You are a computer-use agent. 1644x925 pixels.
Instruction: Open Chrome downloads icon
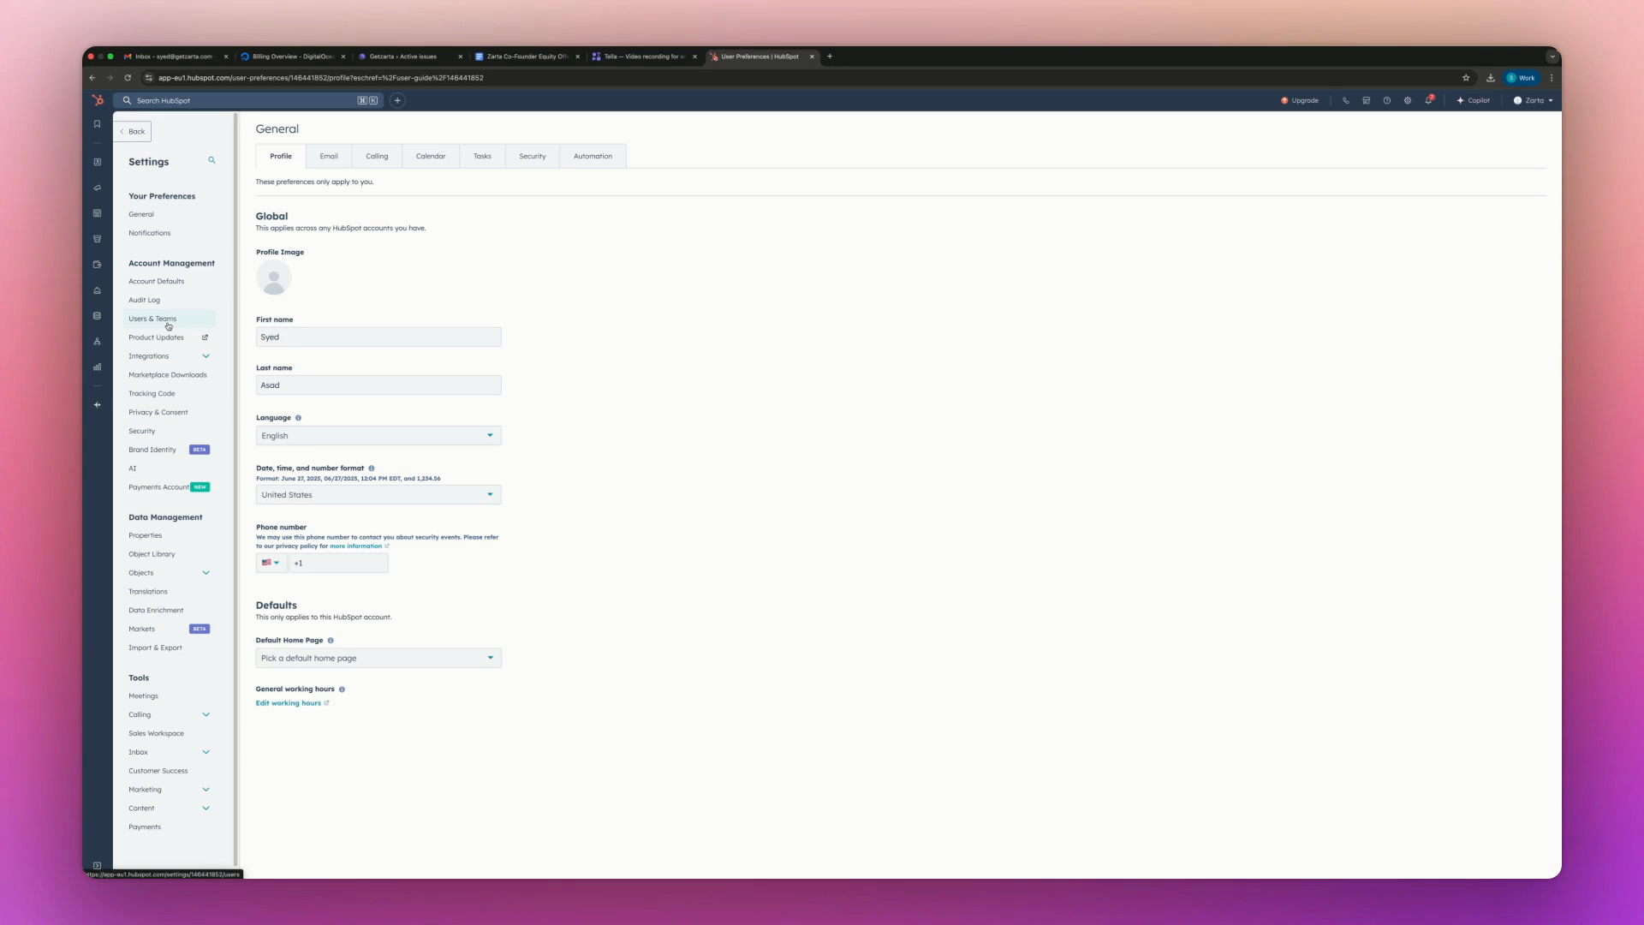pos(1490,78)
